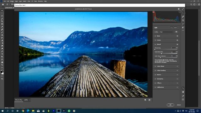Select Camera Raw Zoom magnifier tool
The width and height of the screenshot is (201, 113).
183,88
